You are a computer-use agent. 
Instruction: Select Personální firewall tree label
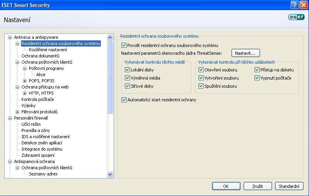pos(31,118)
